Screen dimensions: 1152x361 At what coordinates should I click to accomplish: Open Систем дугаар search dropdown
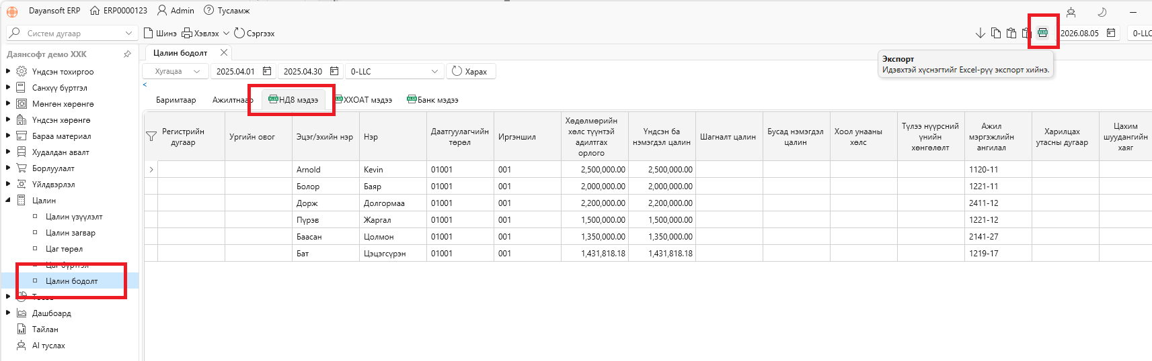[128, 33]
